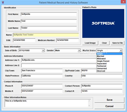Click the notes scrollbar down arrow

point(89,106)
